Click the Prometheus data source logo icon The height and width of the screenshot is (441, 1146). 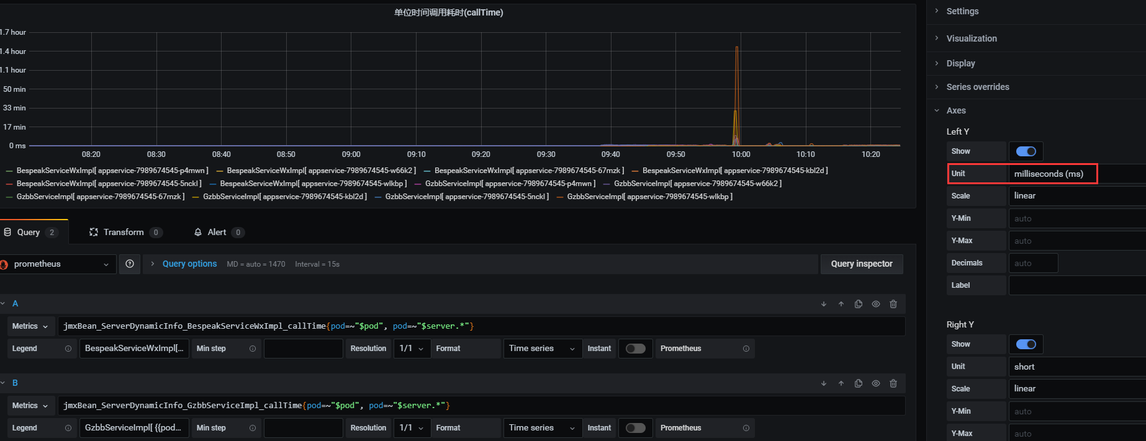(x=4, y=264)
